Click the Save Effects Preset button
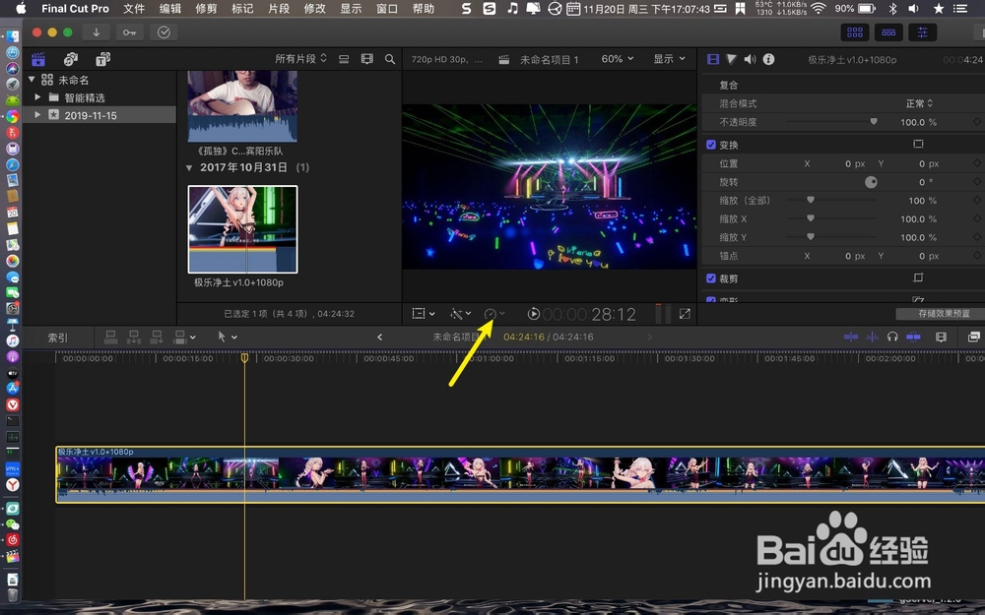The height and width of the screenshot is (615, 985). [943, 313]
